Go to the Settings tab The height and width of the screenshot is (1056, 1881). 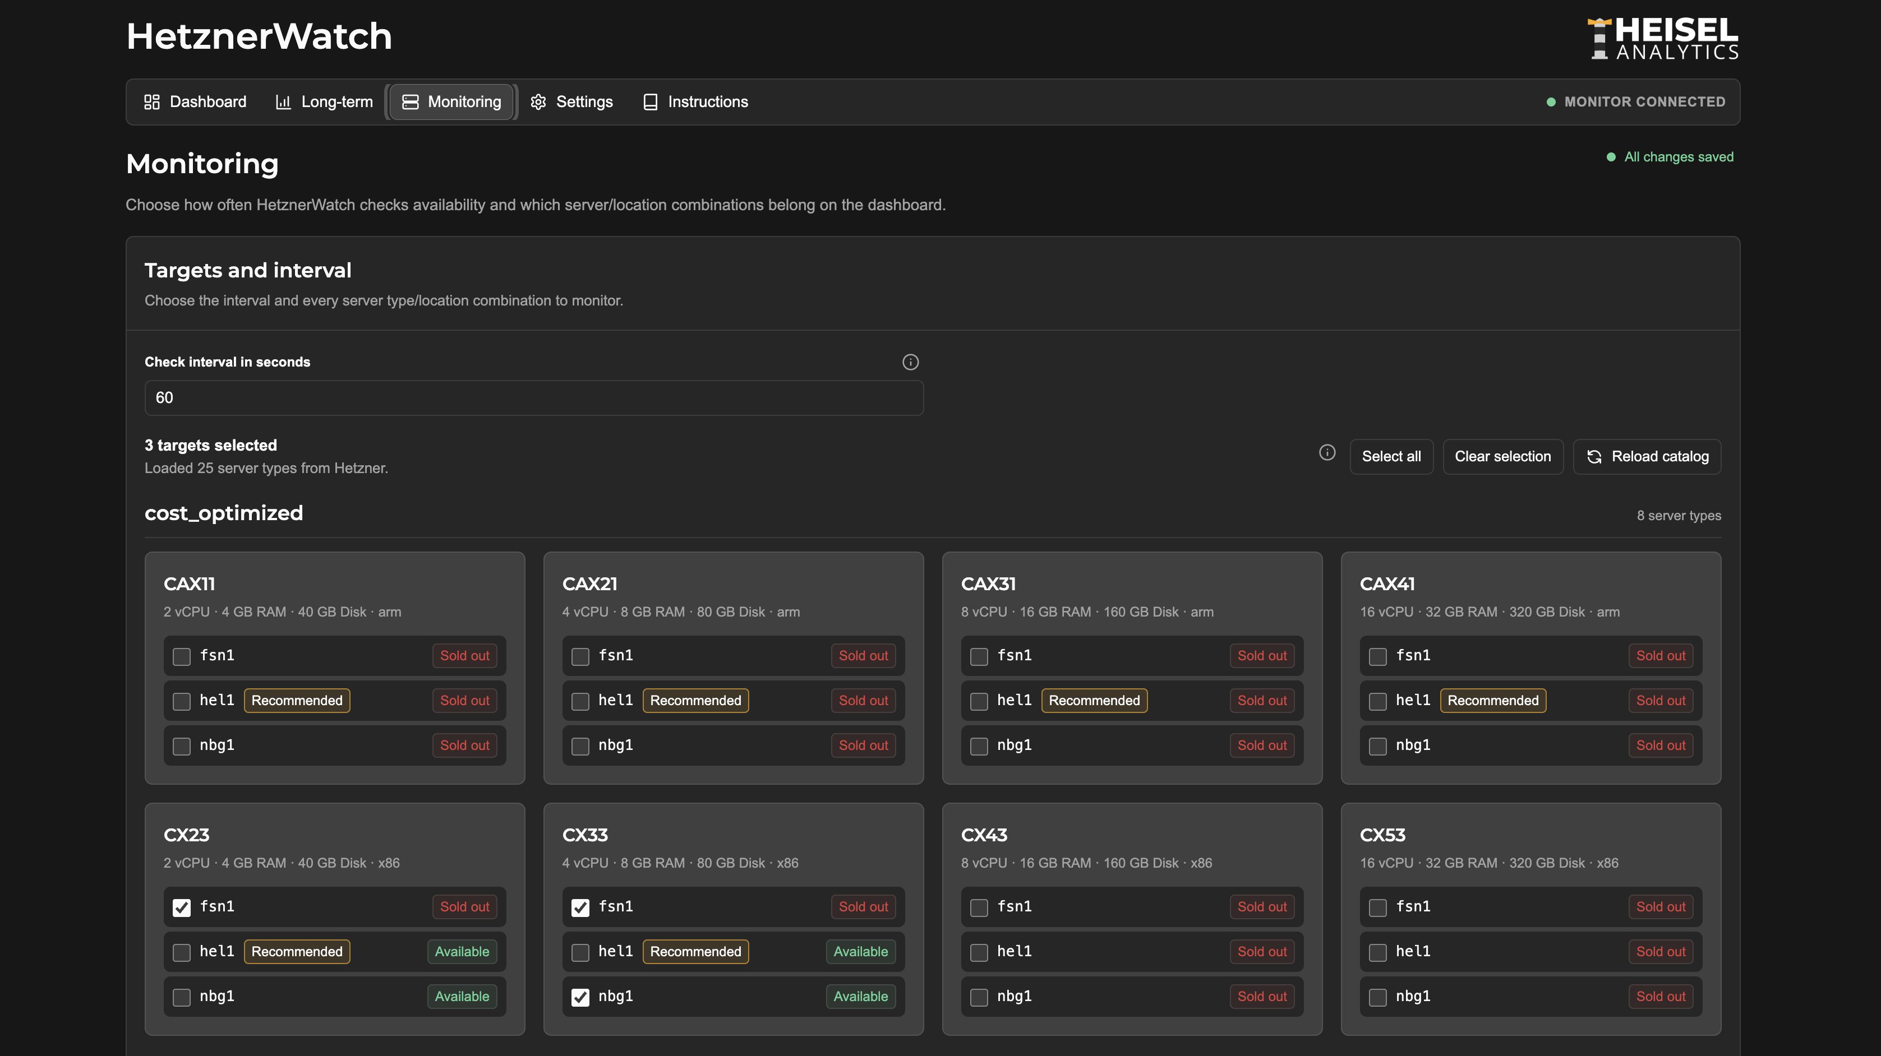[571, 102]
